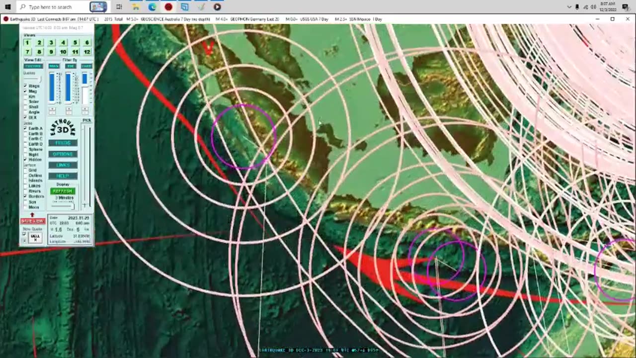The width and height of the screenshot is (636, 358).
Task: Open Windows Start menu
Action: pyautogui.click(x=8, y=7)
